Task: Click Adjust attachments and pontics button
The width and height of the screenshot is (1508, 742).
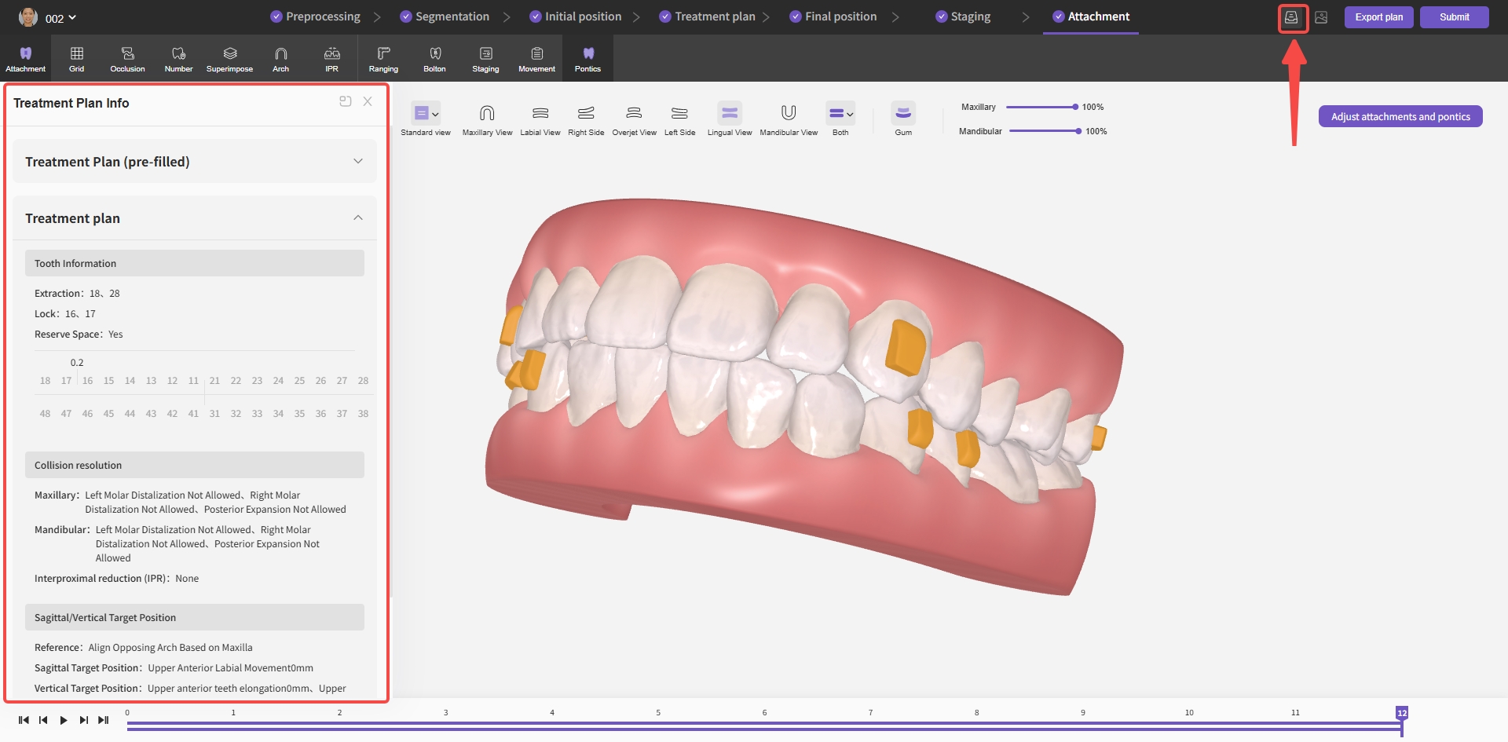Action: [x=1400, y=116]
